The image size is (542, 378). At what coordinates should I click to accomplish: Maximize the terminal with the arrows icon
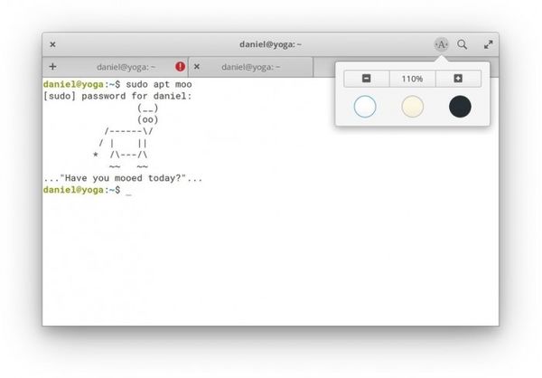(489, 43)
